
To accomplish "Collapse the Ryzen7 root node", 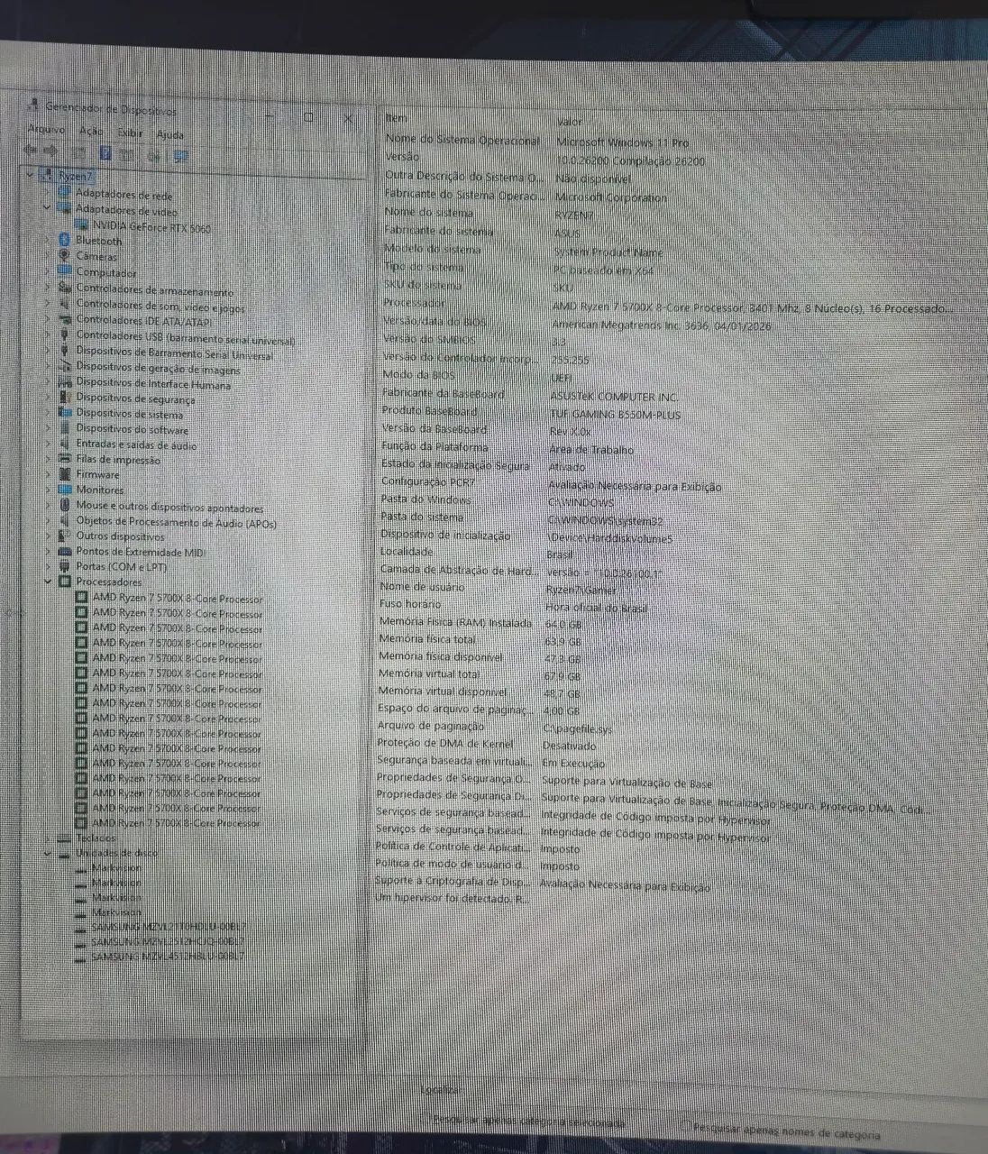I will [32, 176].
